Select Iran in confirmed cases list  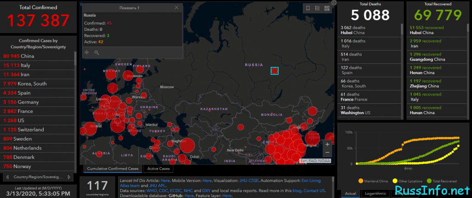[37, 74]
